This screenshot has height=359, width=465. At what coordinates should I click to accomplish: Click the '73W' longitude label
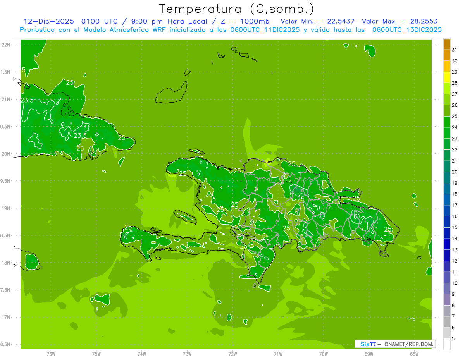(187, 354)
